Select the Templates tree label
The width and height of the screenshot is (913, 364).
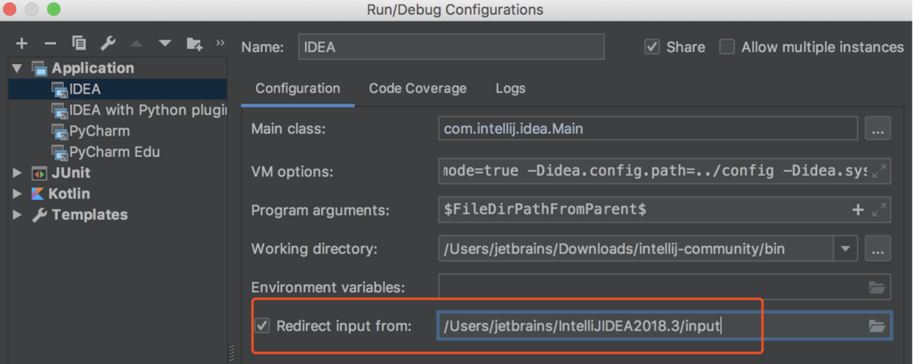90,215
